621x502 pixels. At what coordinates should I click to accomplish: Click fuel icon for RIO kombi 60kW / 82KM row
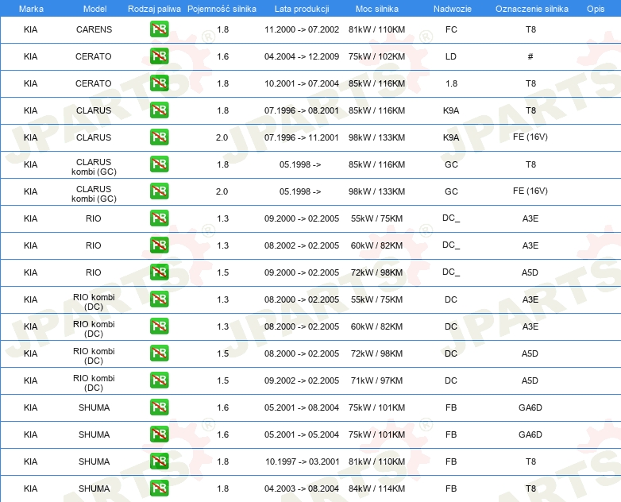pos(159,326)
